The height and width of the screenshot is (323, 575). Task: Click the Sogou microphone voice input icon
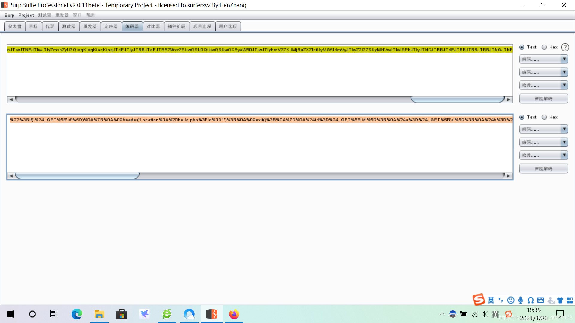[x=521, y=300]
